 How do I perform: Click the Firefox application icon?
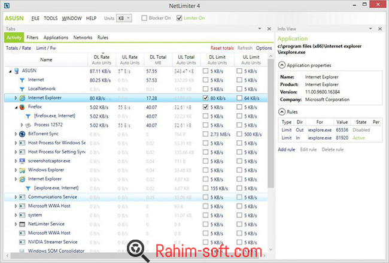click(x=22, y=107)
